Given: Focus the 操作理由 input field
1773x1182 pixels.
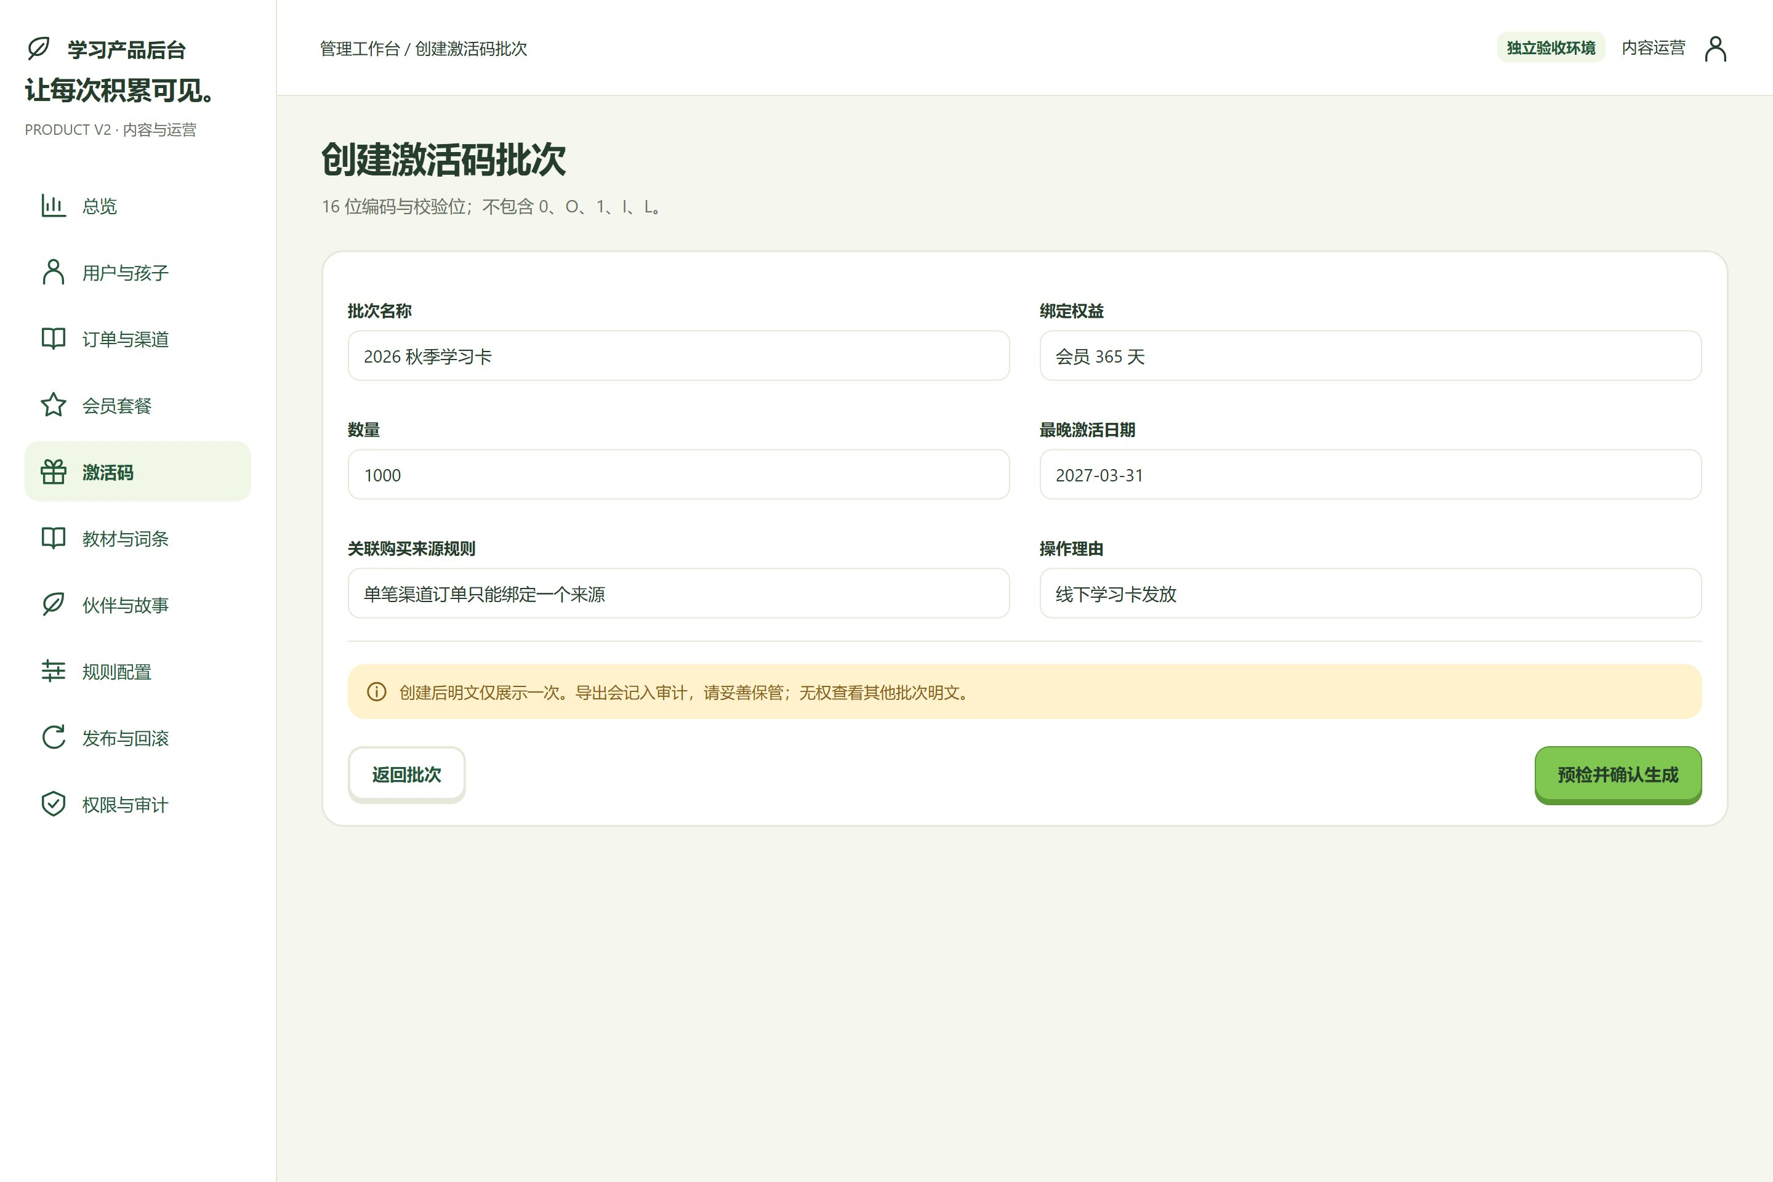Looking at the screenshot, I should pos(1370,593).
